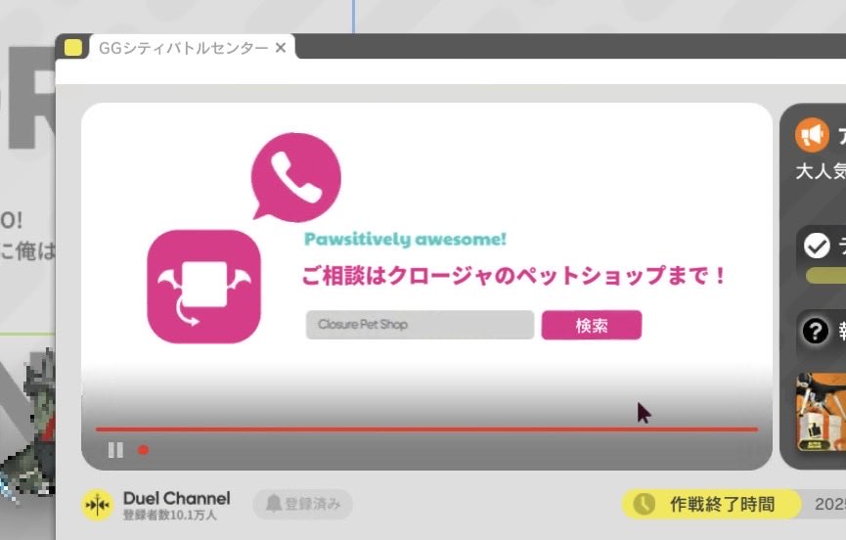The width and height of the screenshot is (846, 540).
Task: Seek on the red video progress bar
Action: [426, 429]
